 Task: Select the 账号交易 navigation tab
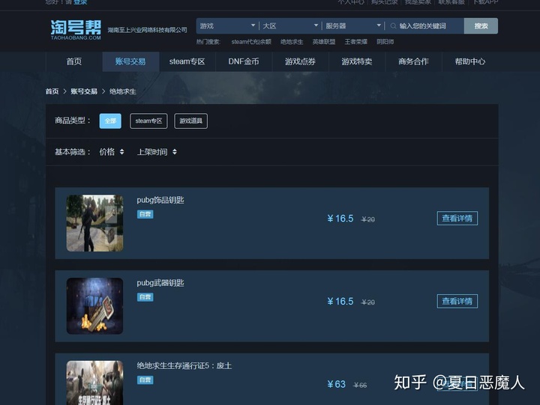point(130,61)
